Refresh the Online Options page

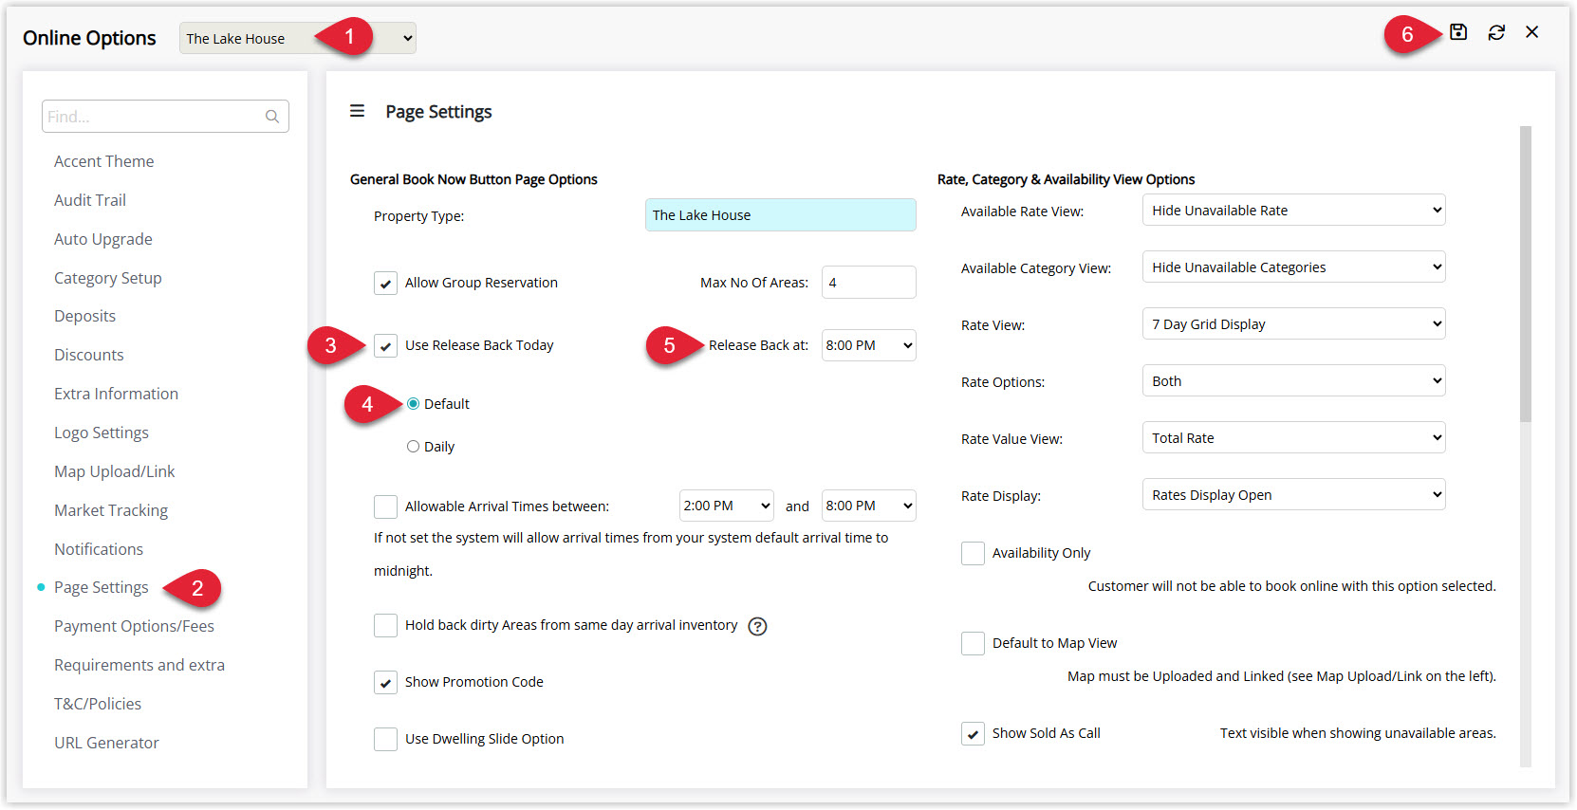pyautogui.click(x=1496, y=32)
